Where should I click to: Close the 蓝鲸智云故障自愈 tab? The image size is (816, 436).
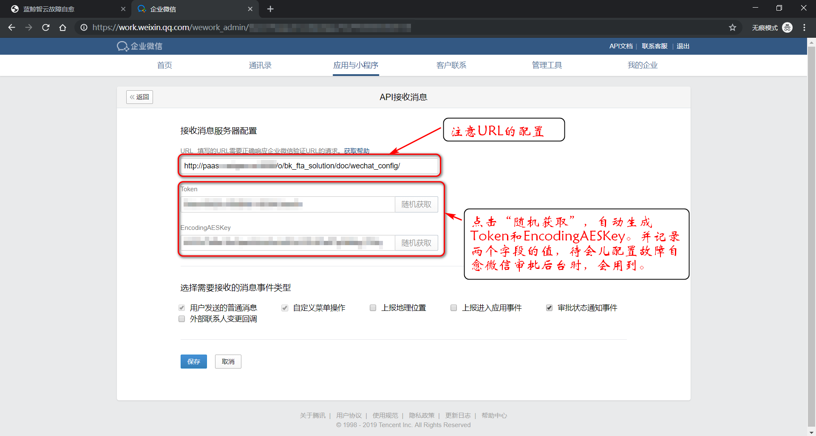pos(123,9)
